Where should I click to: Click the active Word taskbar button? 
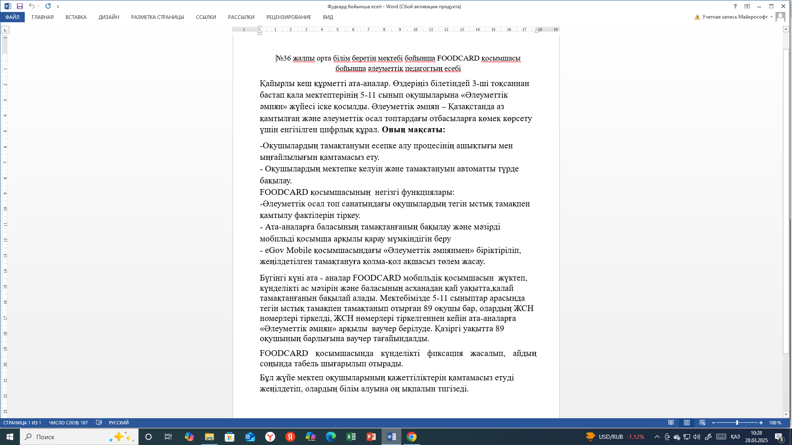click(391, 437)
